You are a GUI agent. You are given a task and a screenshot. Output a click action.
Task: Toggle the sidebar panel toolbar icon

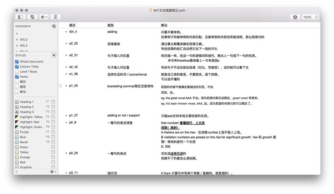click(x=21, y=17)
